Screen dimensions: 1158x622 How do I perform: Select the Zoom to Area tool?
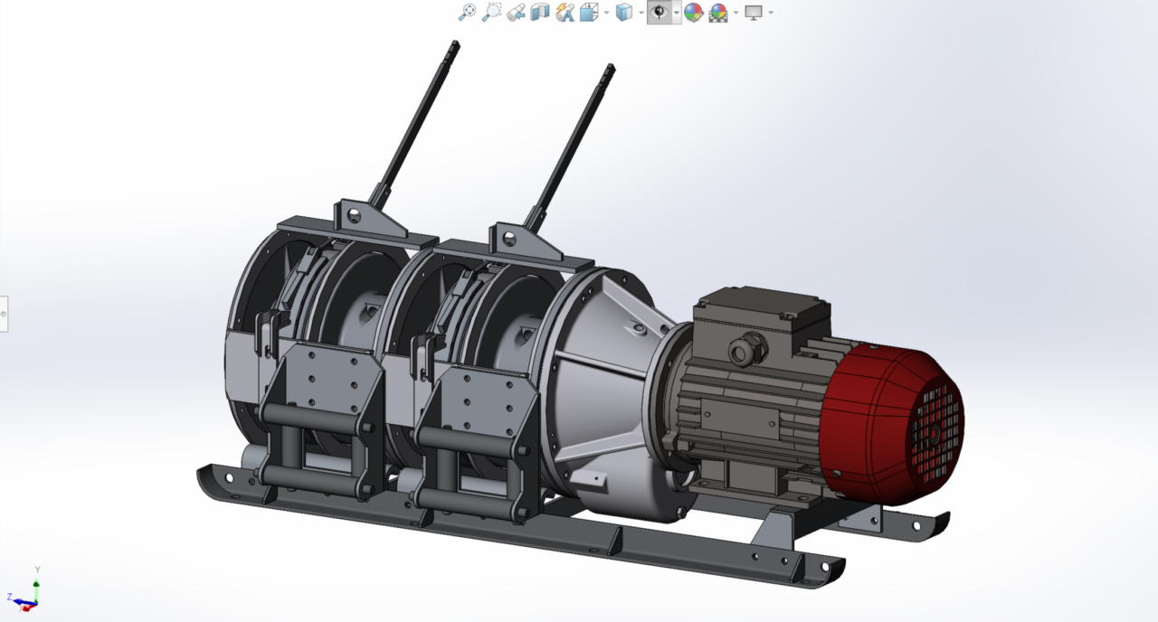click(491, 13)
